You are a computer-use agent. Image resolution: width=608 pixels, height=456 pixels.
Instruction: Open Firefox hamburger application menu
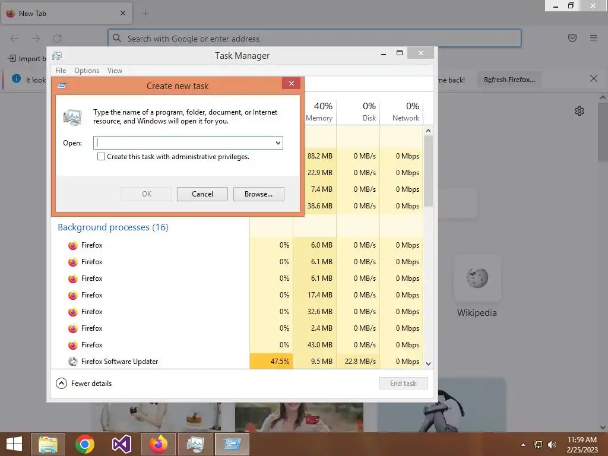[594, 38]
